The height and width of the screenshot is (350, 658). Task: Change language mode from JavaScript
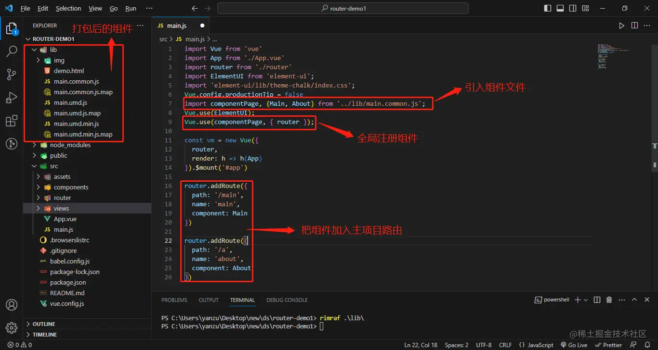point(540,345)
